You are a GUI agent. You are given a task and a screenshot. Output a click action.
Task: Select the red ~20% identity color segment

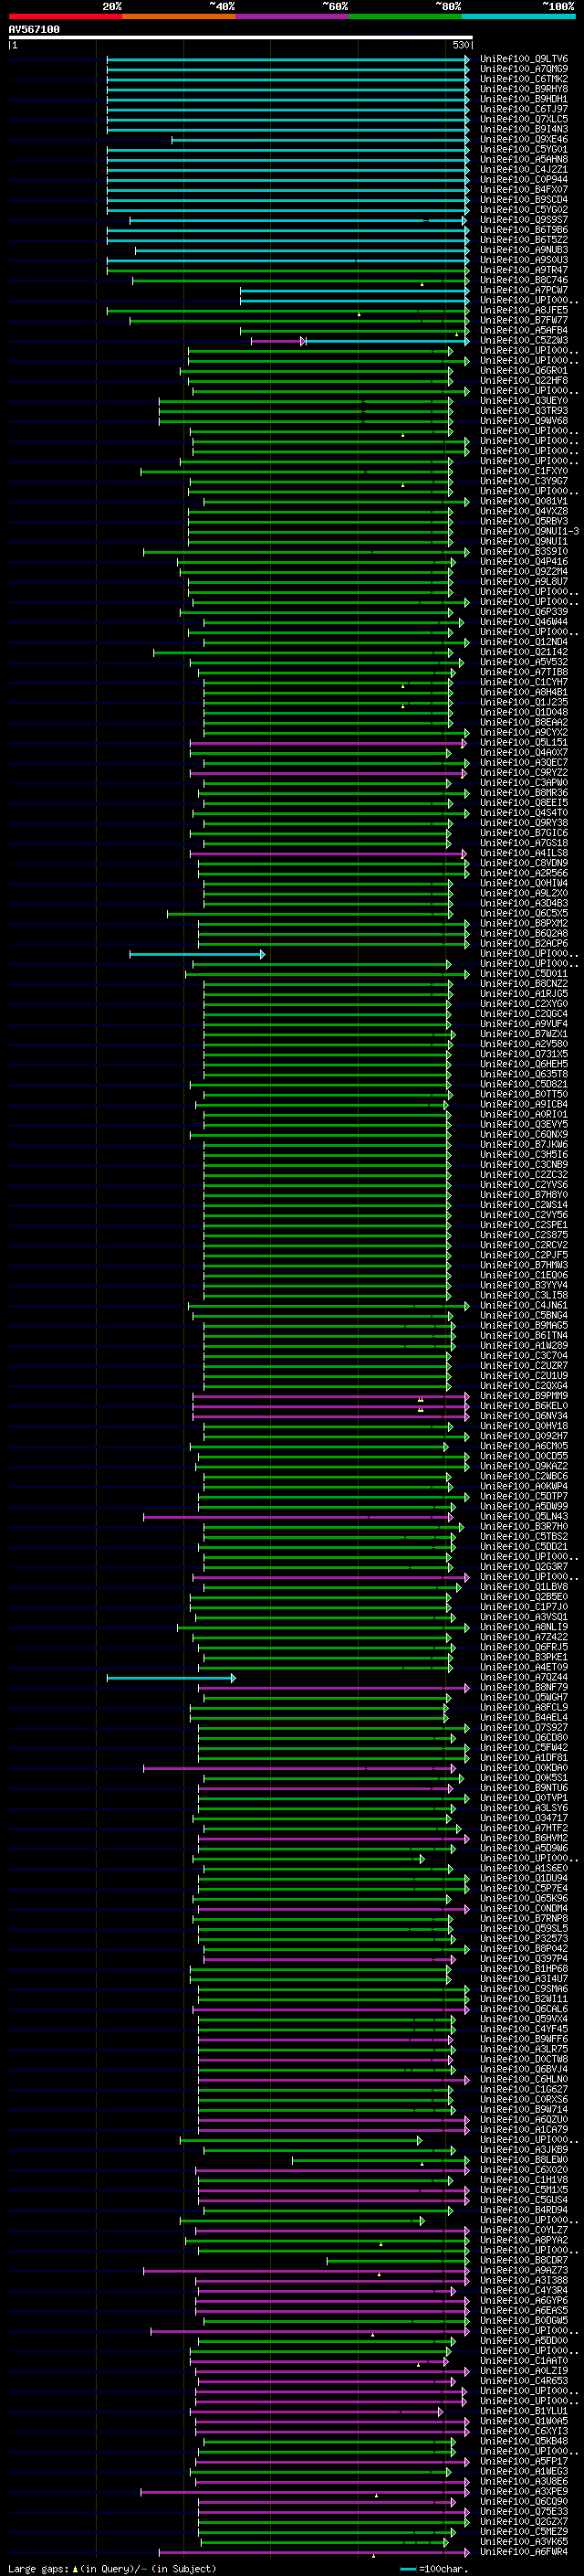coord(65,16)
